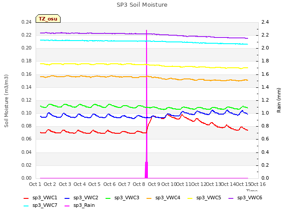
Task: Click the 0.4 rain axis value
Action: click(265, 152)
